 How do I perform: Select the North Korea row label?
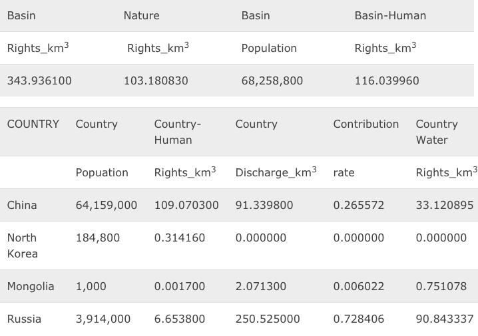(x=22, y=246)
